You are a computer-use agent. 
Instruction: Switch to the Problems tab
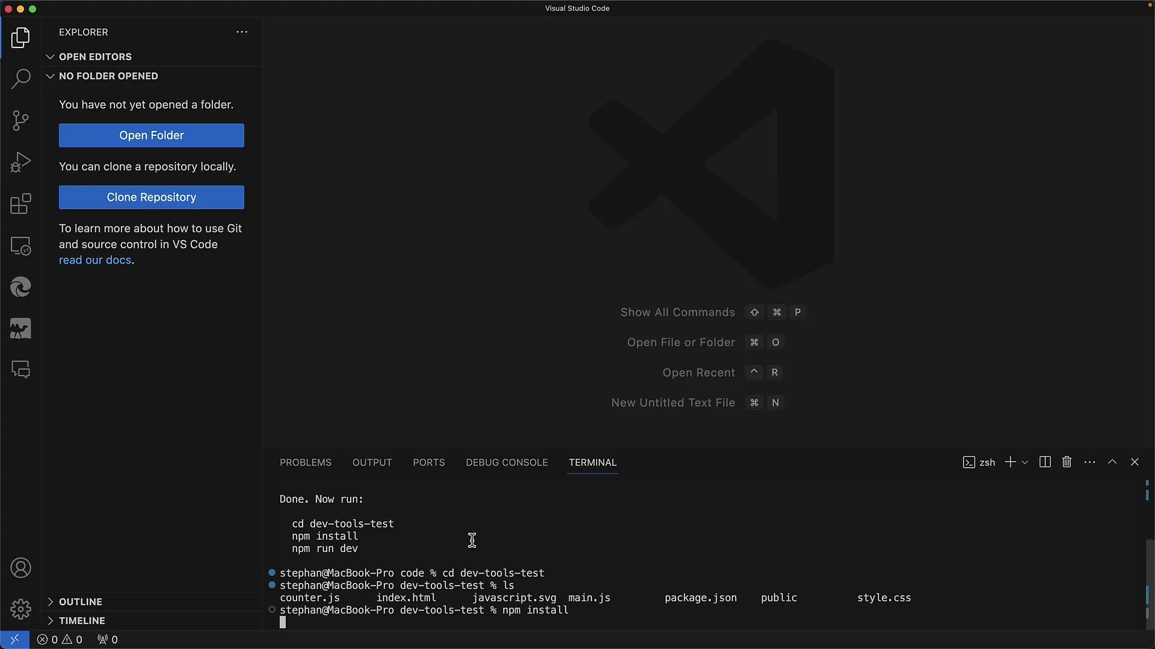pos(306,462)
